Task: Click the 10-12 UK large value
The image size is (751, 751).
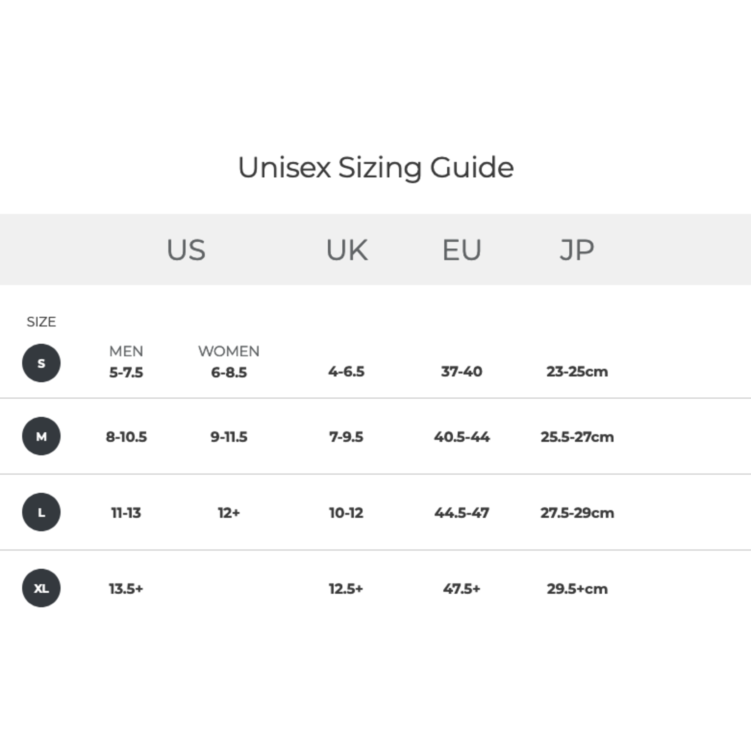Action: tap(346, 513)
